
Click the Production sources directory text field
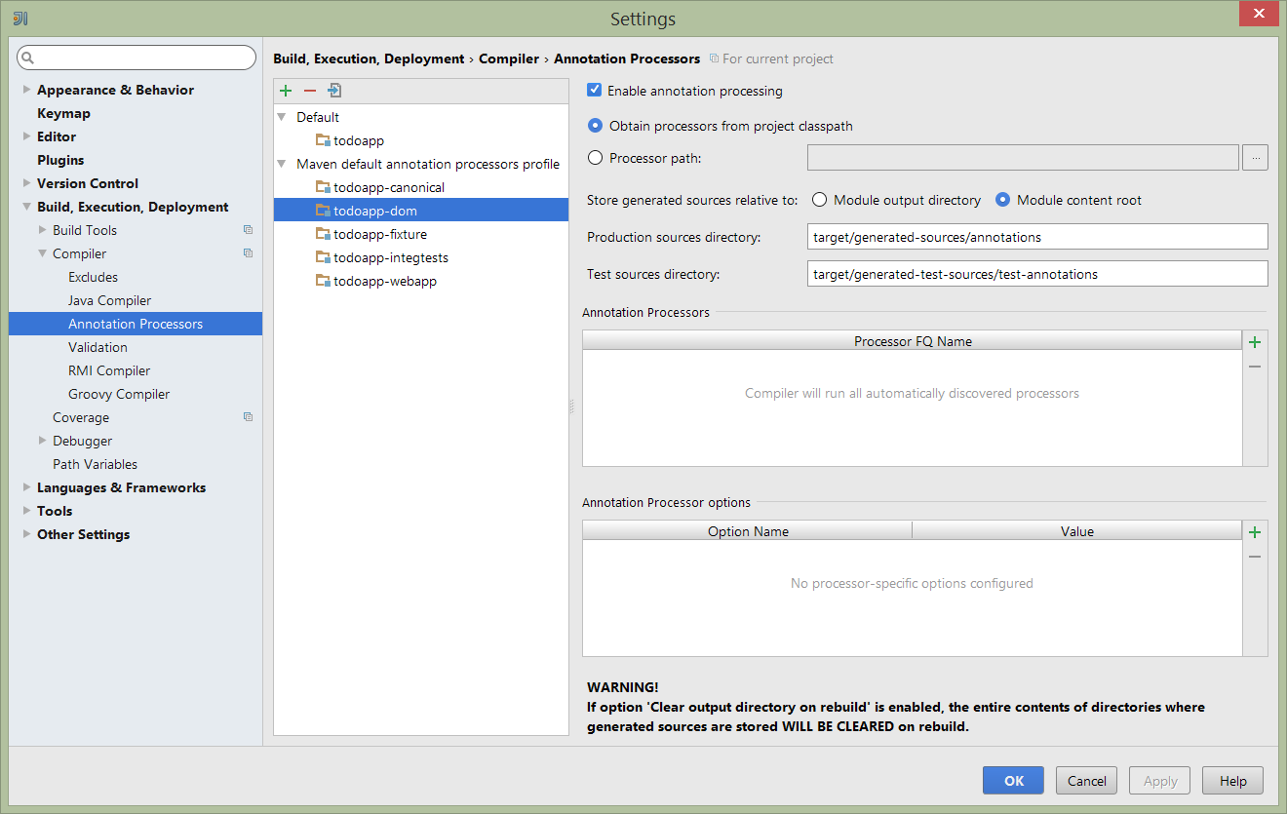[1037, 237]
